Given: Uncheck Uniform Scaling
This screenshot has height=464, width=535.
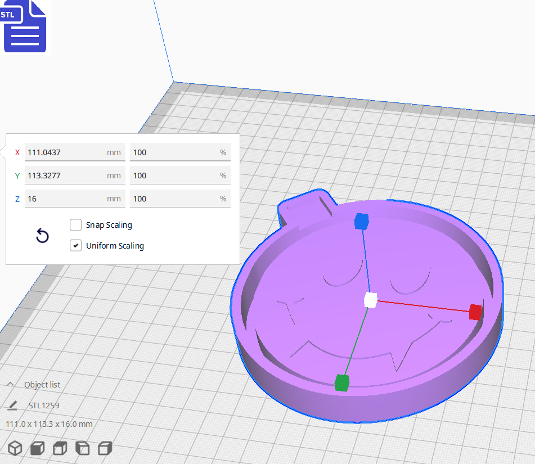Looking at the screenshot, I should [x=76, y=245].
